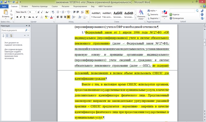Click the Кодексы button
The image size is (206, 122).
(174, 14)
